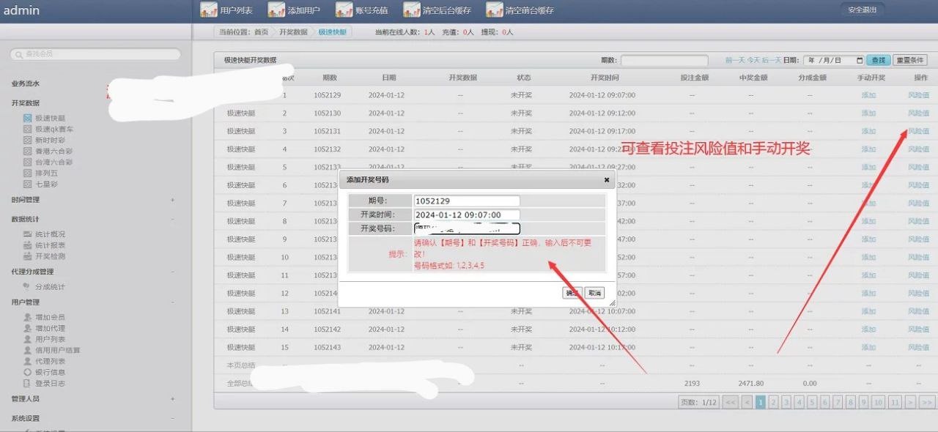Expand the 管理人员 sidebar section
Screen dimensions: 938x432
(x=173, y=399)
